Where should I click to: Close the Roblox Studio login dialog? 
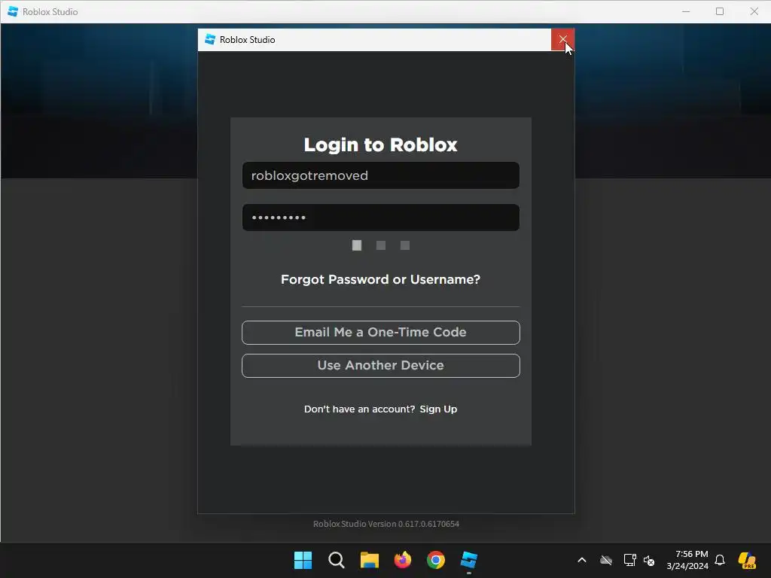(x=562, y=39)
